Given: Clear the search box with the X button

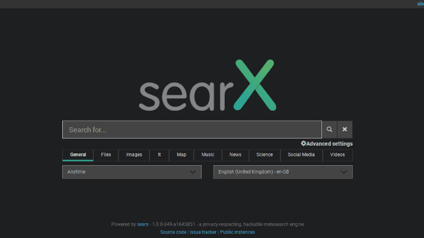Looking at the screenshot, I should click(x=345, y=130).
